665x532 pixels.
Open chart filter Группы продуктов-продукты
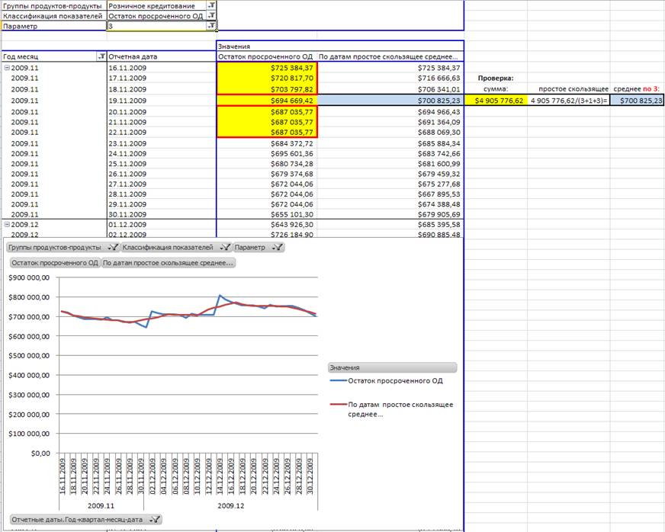(x=63, y=248)
